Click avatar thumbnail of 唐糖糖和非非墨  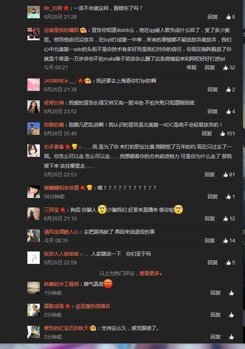[34, 192]
